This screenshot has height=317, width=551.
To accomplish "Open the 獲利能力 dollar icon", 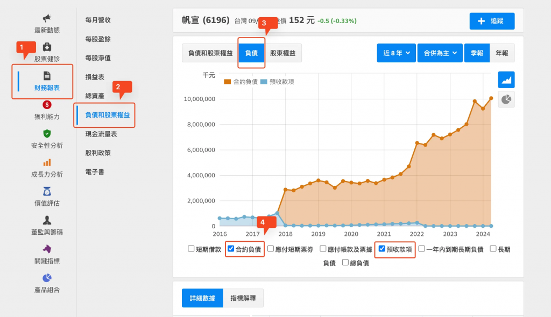I will [x=47, y=105].
